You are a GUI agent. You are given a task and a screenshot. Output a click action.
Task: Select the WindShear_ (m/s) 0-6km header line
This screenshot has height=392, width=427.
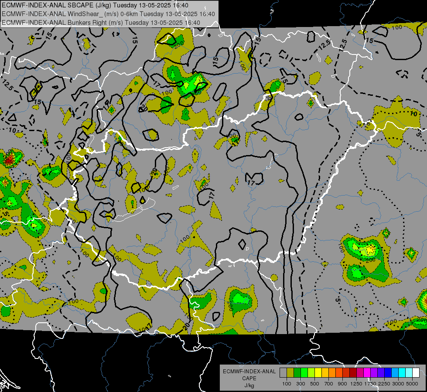click(x=108, y=14)
